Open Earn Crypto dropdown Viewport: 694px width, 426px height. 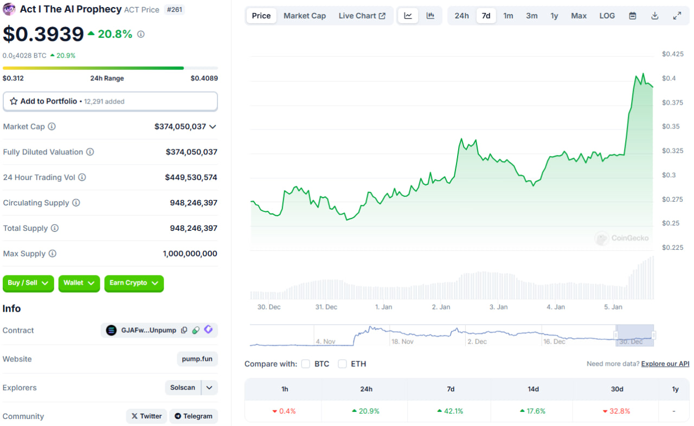click(x=134, y=283)
